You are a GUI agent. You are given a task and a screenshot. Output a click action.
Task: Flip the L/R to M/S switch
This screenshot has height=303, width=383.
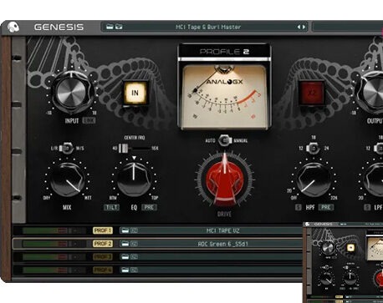point(66,149)
